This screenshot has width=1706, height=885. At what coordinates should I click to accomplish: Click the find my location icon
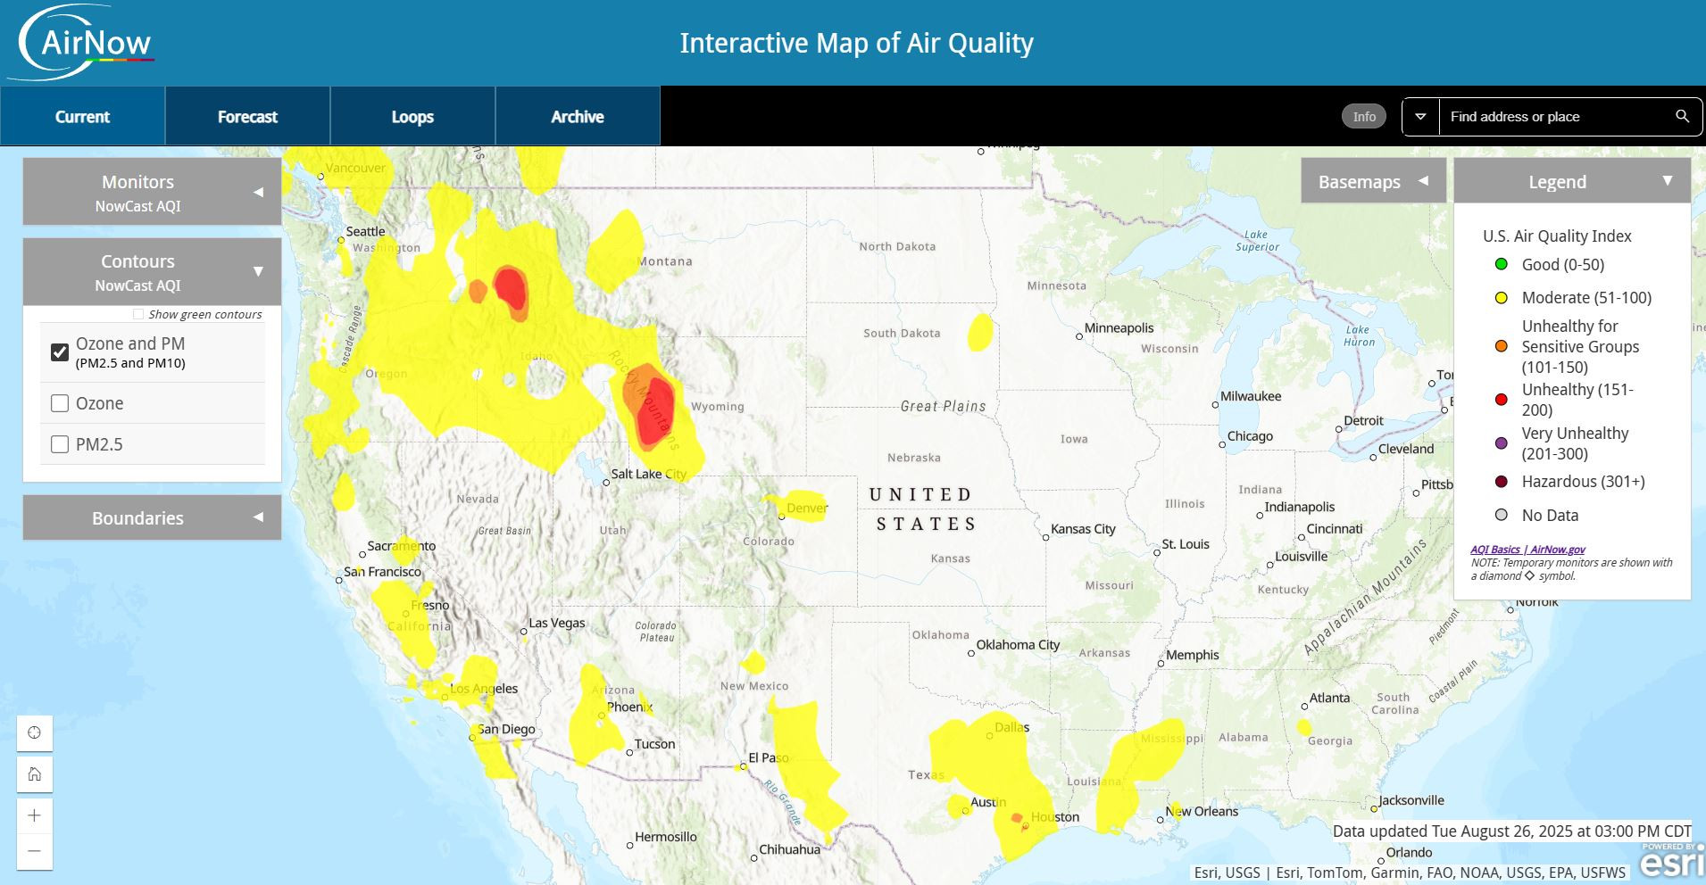(x=35, y=733)
